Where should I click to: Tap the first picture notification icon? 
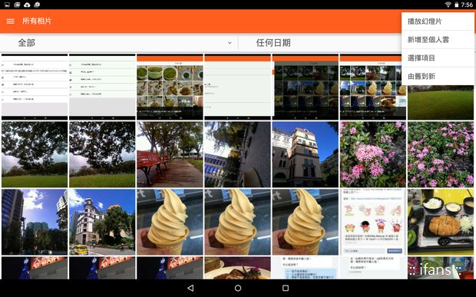[x=7, y=5]
